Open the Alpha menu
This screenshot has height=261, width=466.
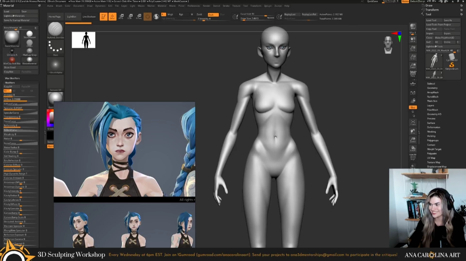[50, 6]
